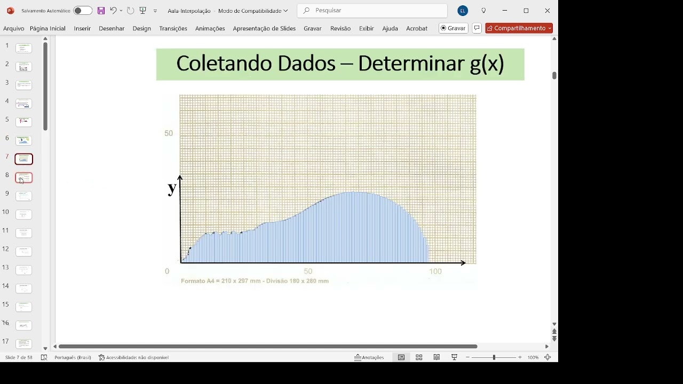683x384 pixels.
Task: Switch to the Transições tab
Action: [x=173, y=28]
